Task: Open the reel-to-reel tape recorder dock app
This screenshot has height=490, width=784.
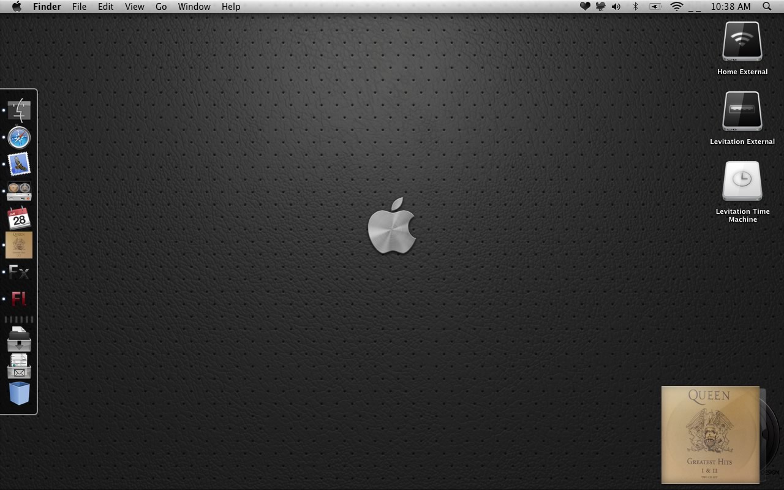Action: [x=19, y=191]
